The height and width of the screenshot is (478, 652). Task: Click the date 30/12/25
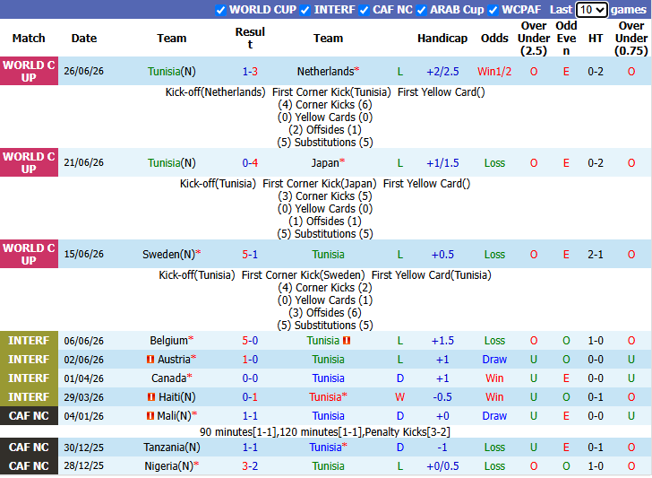83,448
